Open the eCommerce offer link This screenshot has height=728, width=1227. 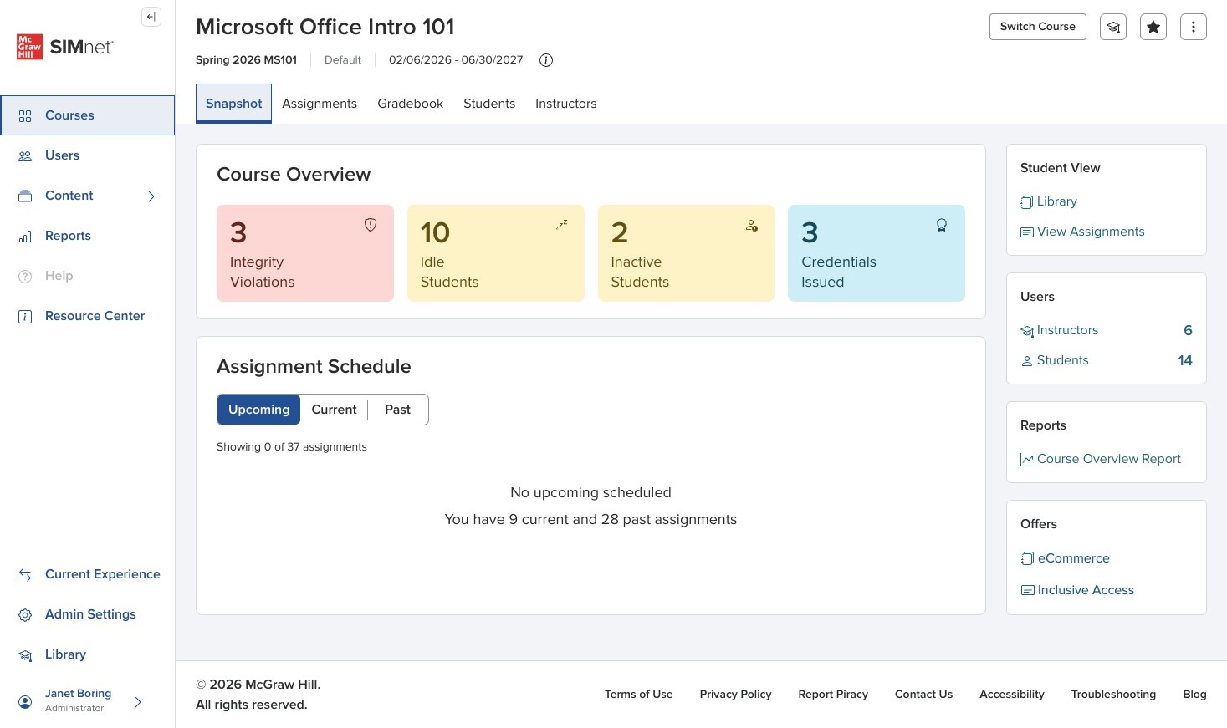(1074, 558)
